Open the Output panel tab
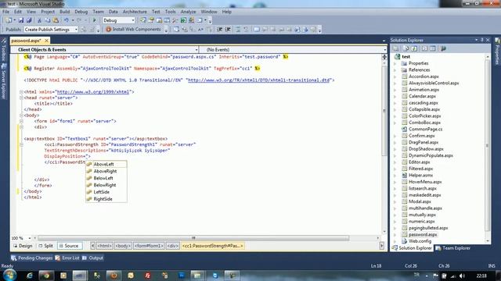Viewport: 501px width, 281px height. [92, 258]
